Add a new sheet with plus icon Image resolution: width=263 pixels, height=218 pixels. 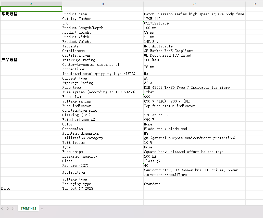(42, 209)
